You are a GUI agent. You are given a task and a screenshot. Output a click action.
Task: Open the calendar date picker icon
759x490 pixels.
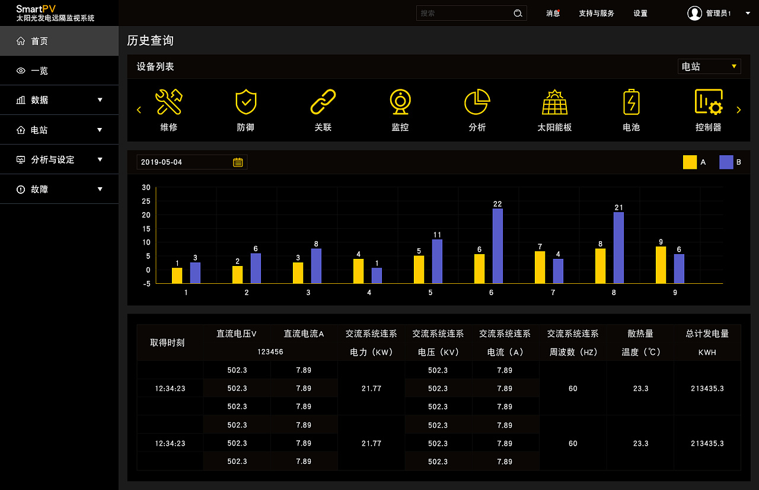click(238, 162)
